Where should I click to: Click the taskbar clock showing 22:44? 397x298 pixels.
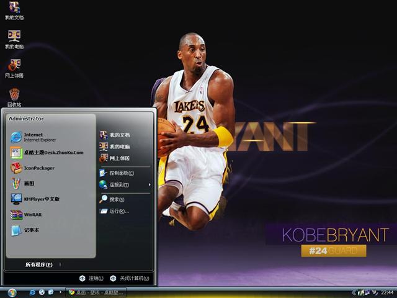387,292
